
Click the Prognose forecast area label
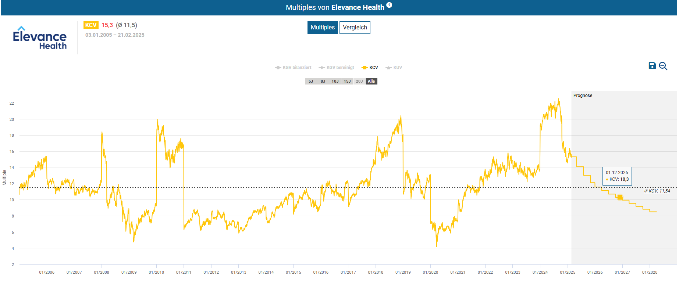pyautogui.click(x=583, y=96)
